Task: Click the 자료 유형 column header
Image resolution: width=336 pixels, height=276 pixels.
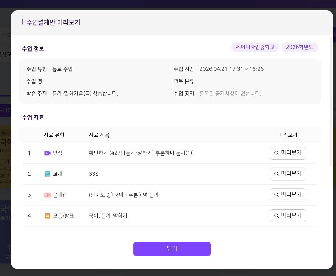Action: pyautogui.click(x=54, y=135)
